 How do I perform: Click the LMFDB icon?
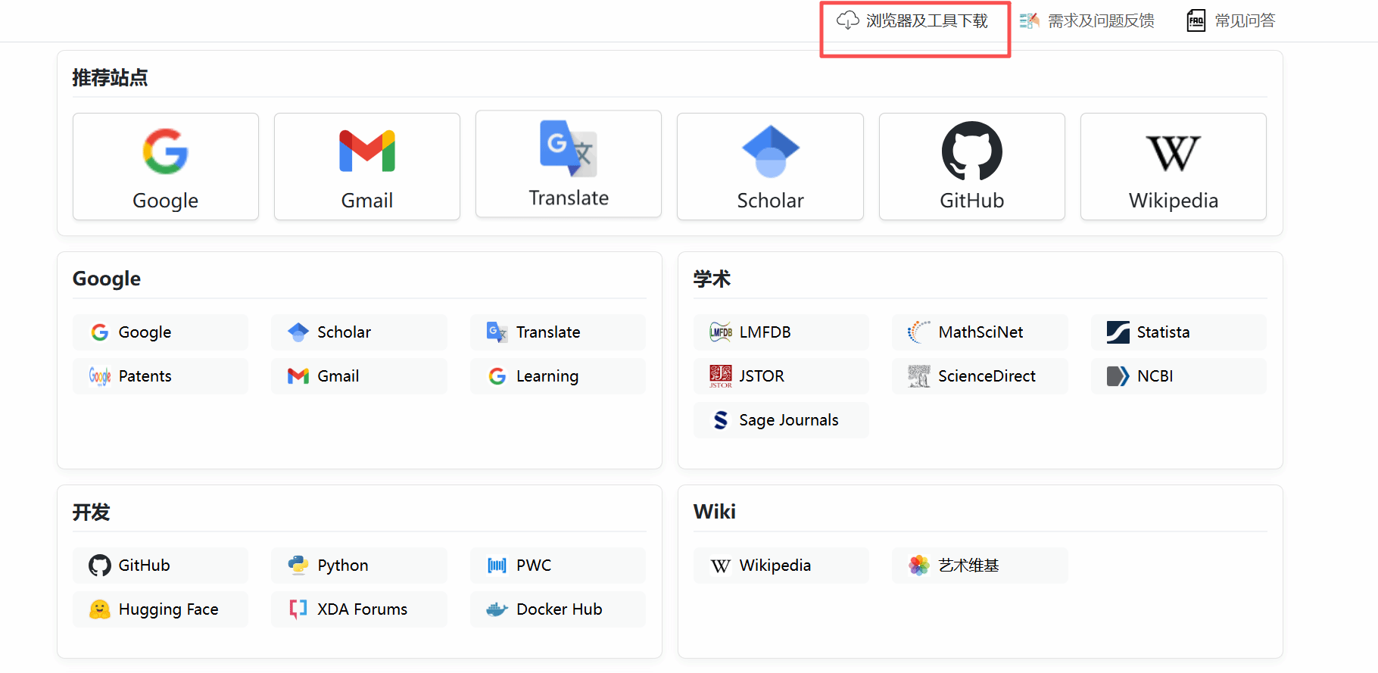point(721,332)
